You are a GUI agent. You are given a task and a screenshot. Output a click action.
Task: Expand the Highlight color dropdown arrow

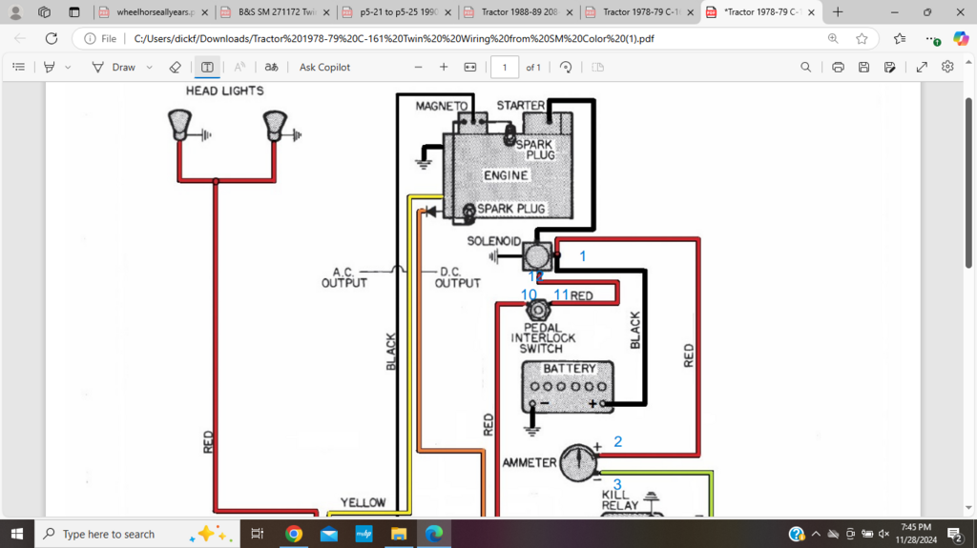click(x=68, y=68)
